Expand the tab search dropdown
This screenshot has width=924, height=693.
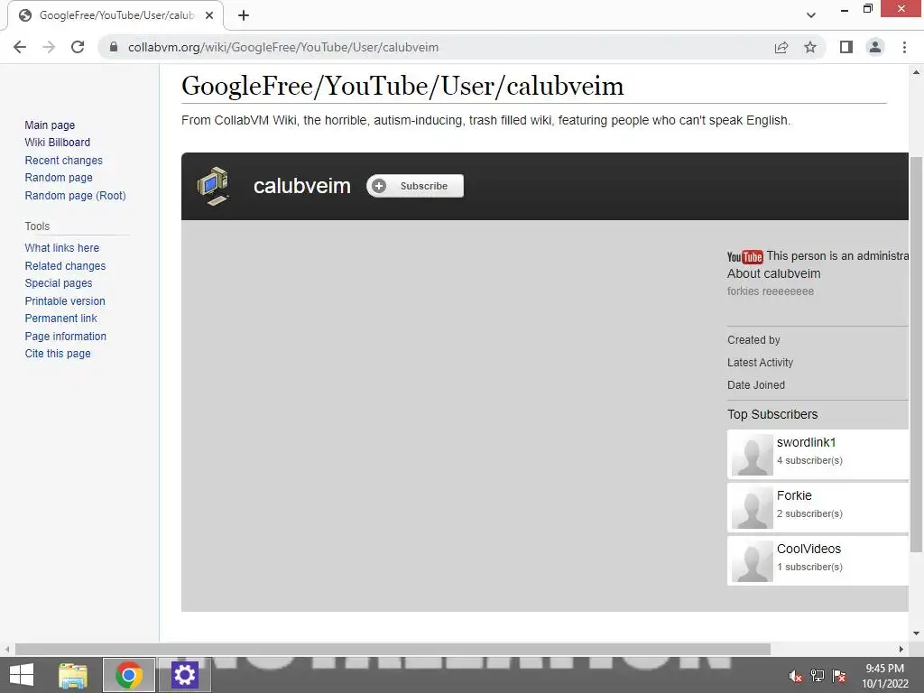point(811,15)
